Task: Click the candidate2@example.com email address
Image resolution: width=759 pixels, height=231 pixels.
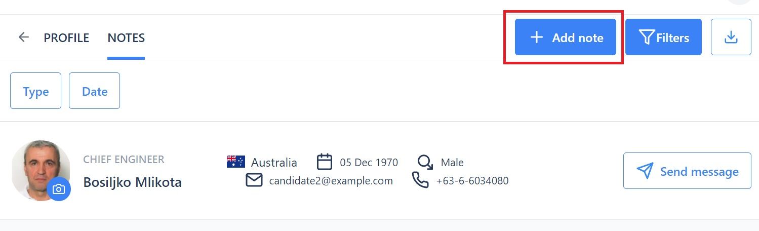Action: [331, 180]
